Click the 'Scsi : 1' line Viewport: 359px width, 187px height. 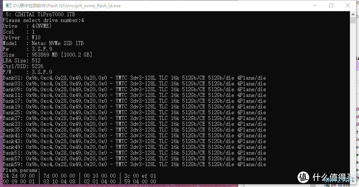click(18, 32)
